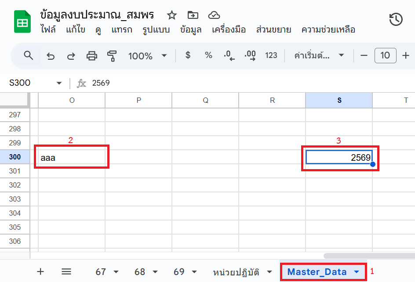Open the ไฟล์ menu

click(48, 30)
